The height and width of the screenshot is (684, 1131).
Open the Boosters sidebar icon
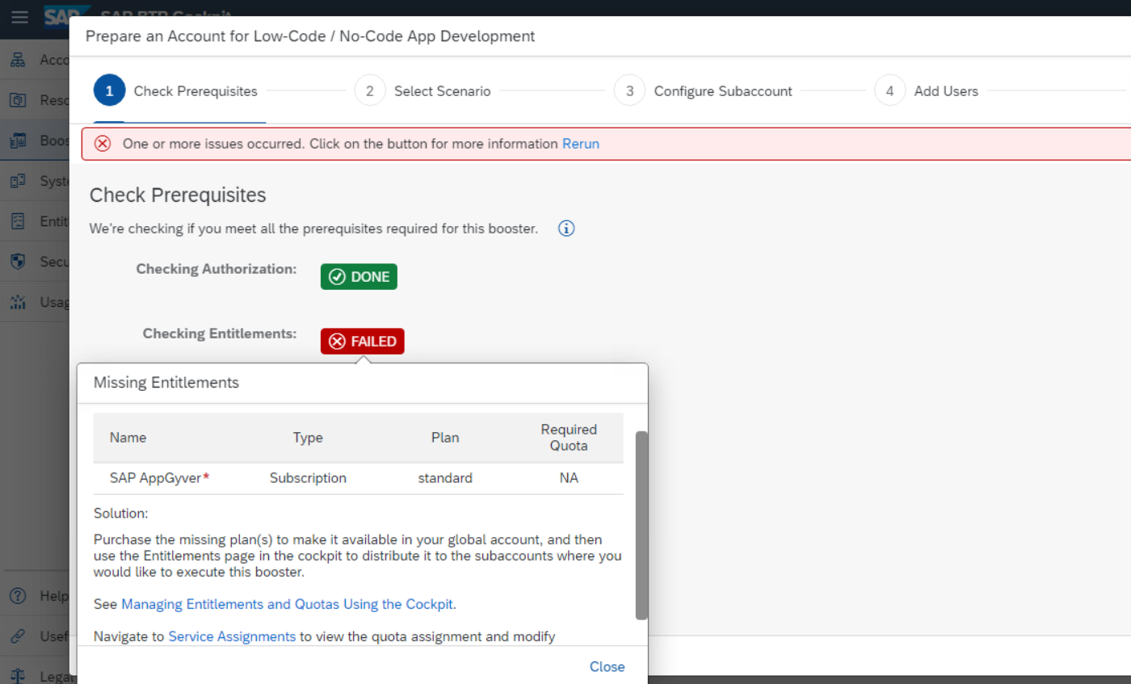pyautogui.click(x=18, y=141)
